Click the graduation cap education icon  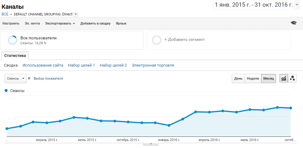pyautogui.click(x=293, y=23)
